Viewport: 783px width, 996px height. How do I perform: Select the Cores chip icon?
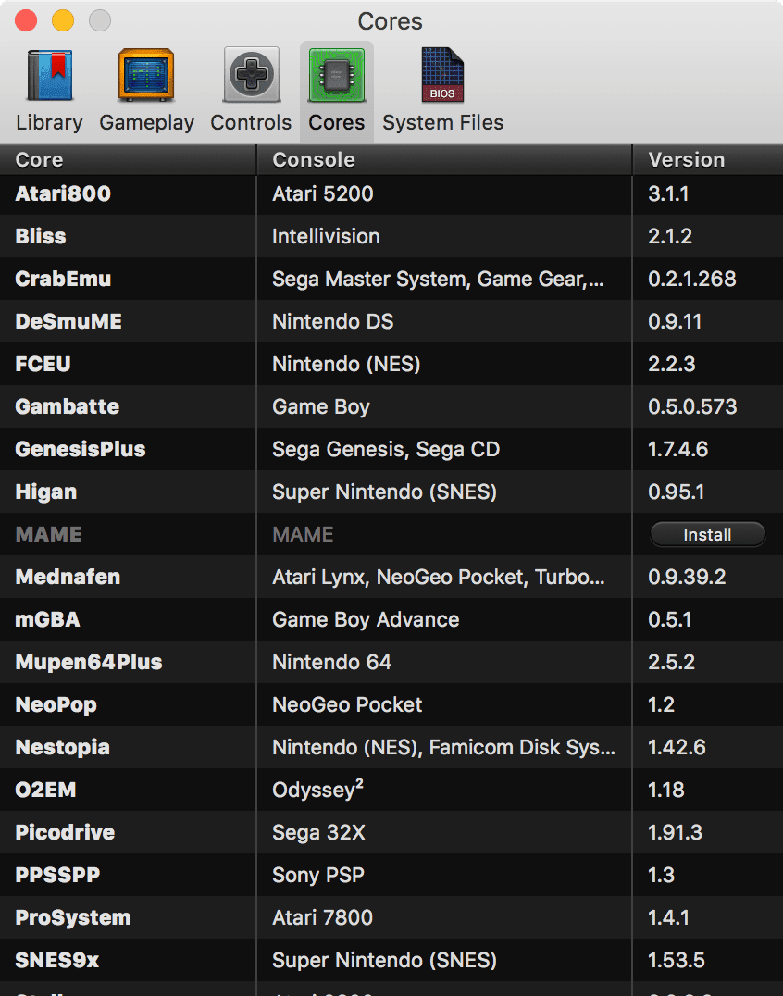coord(337,75)
